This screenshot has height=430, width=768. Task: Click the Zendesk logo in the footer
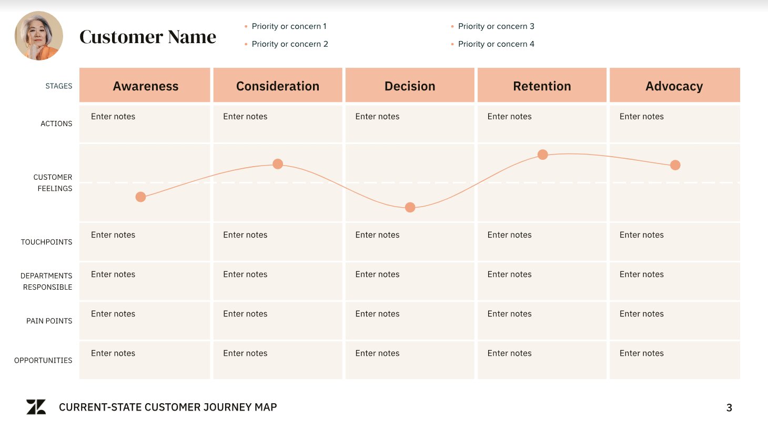click(x=36, y=407)
